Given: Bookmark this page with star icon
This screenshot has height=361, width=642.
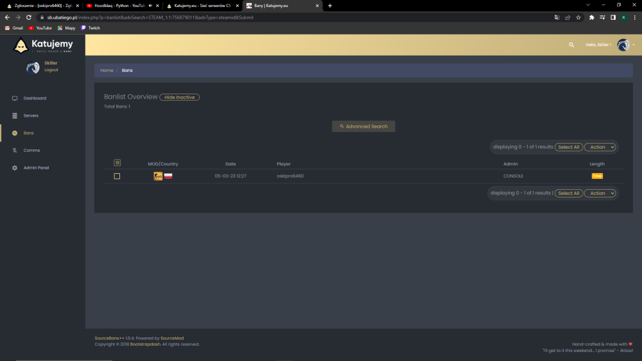Looking at the screenshot, I should 578,17.
